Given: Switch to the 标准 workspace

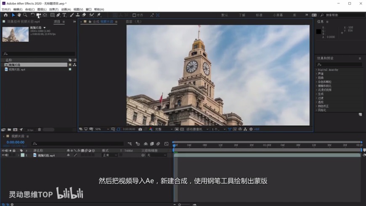Looking at the screenshot, I should click(x=259, y=15).
